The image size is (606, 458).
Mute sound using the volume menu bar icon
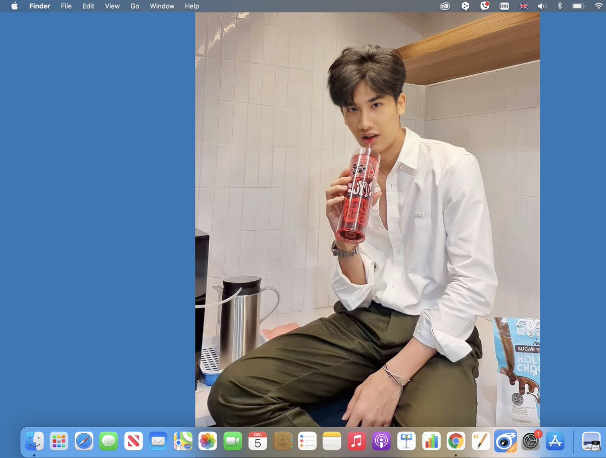coord(541,6)
